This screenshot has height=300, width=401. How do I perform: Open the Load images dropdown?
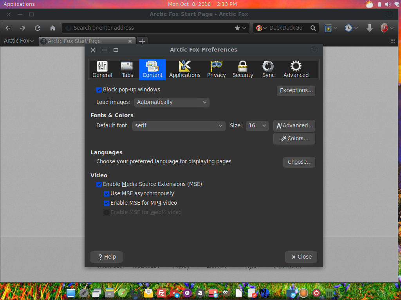[172, 102]
